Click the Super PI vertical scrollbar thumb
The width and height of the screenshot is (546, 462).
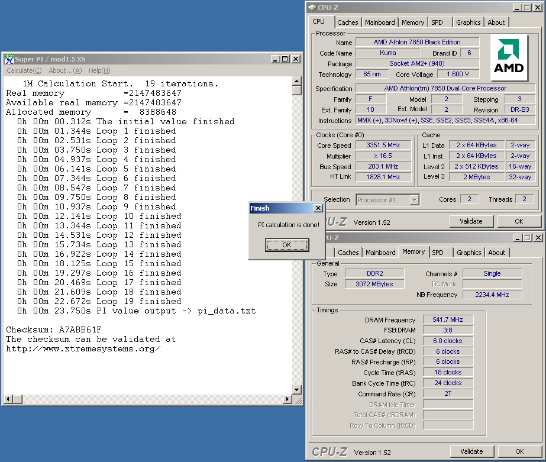pos(297,91)
